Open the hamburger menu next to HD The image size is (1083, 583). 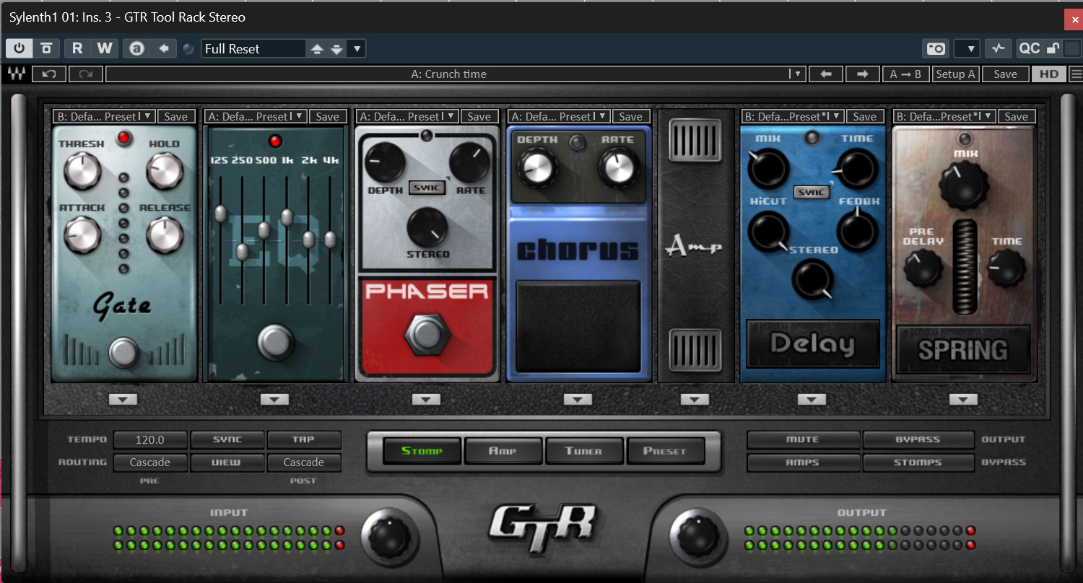click(x=1076, y=74)
